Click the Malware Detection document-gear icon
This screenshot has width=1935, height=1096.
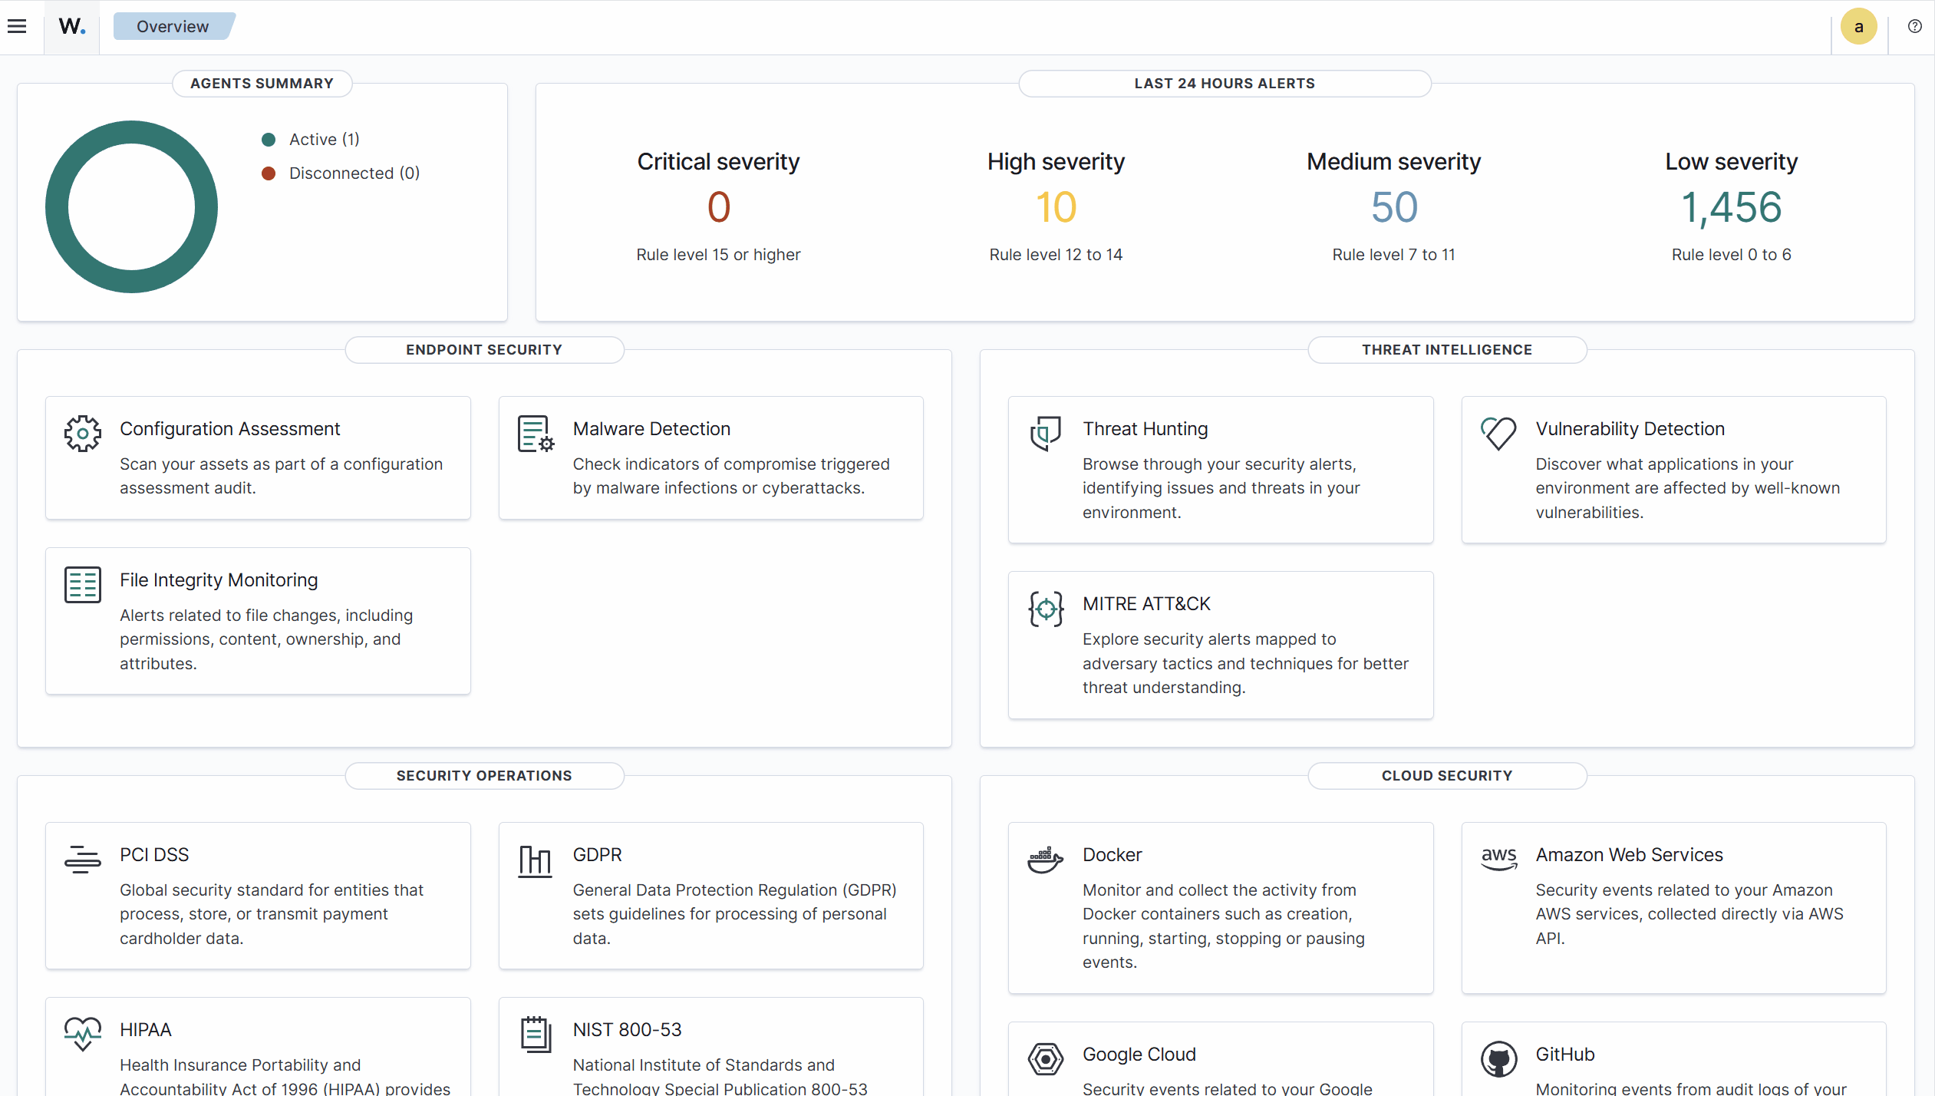click(x=536, y=434)
